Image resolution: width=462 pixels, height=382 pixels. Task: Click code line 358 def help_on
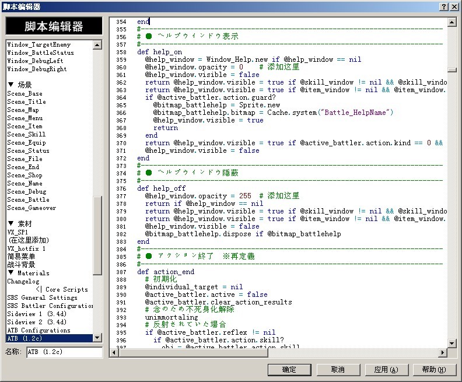point(159,52)
